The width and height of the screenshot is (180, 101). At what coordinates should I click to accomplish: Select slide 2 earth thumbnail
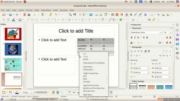(13, 49)
